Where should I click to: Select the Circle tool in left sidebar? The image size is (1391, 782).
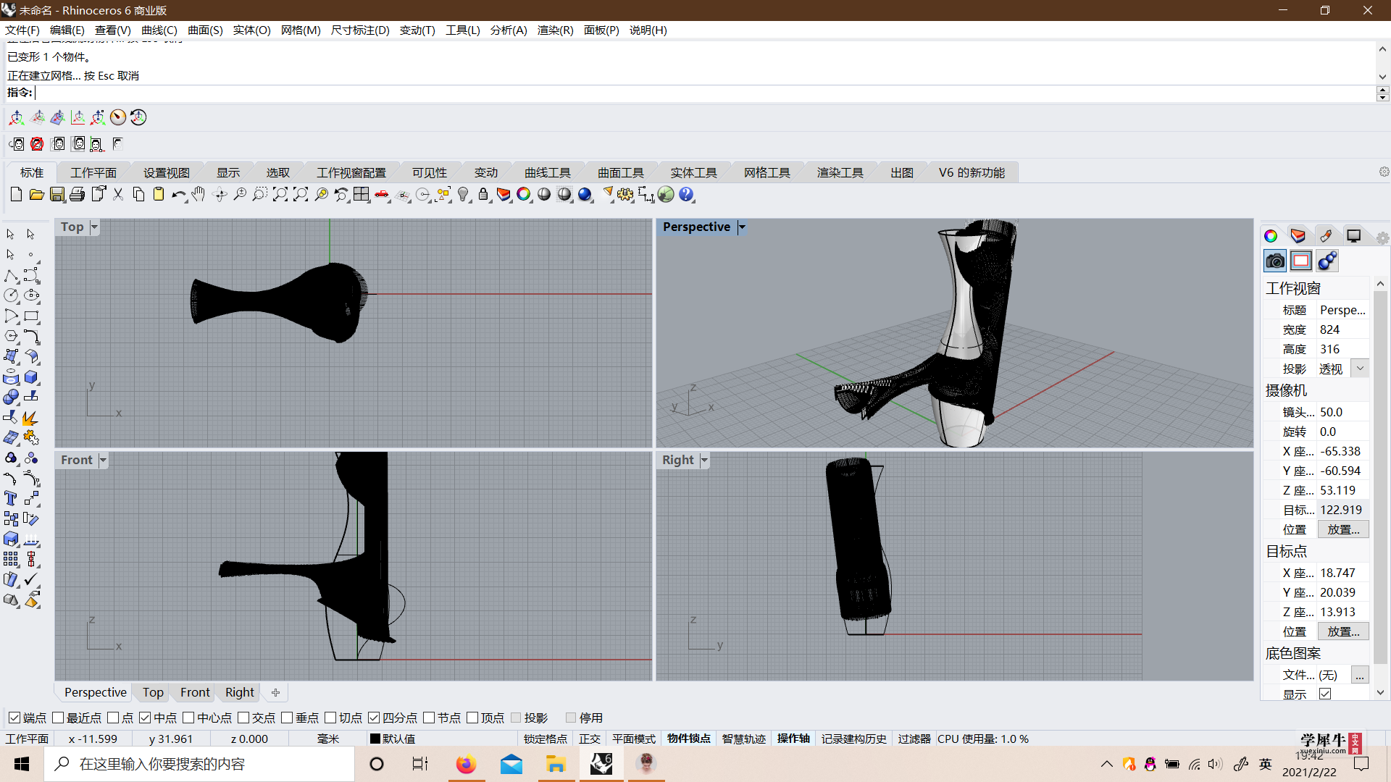pyautogui.click(x=11, y=295)
